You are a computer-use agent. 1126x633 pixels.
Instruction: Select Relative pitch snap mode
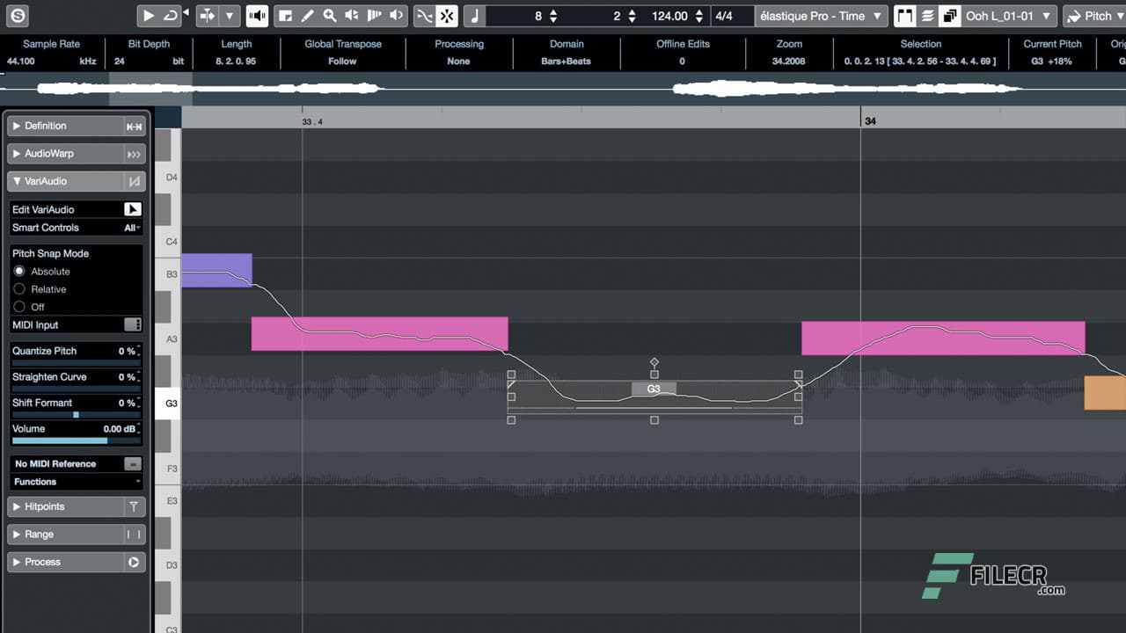click(x=18, y=288)
